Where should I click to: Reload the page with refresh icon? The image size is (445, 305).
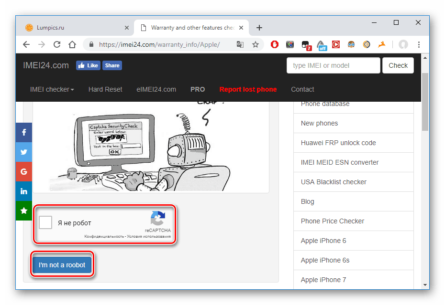tap(57, 44)
